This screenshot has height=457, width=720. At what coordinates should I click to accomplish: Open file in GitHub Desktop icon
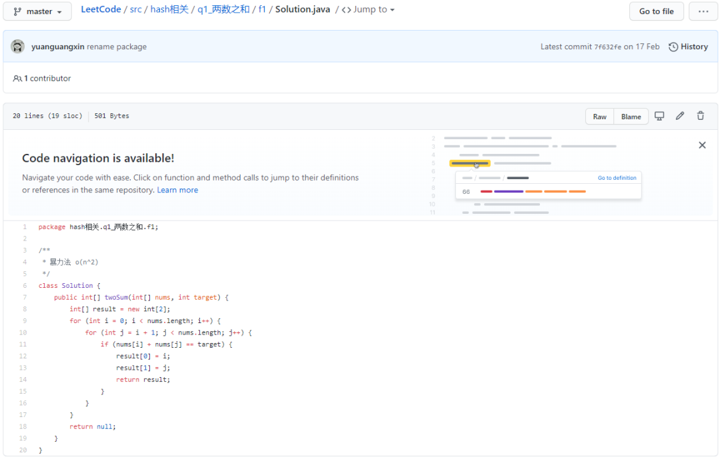coord(659,116)
